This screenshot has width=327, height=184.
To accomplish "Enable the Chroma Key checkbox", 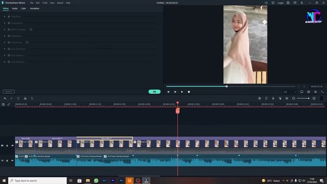I will 9,42.
